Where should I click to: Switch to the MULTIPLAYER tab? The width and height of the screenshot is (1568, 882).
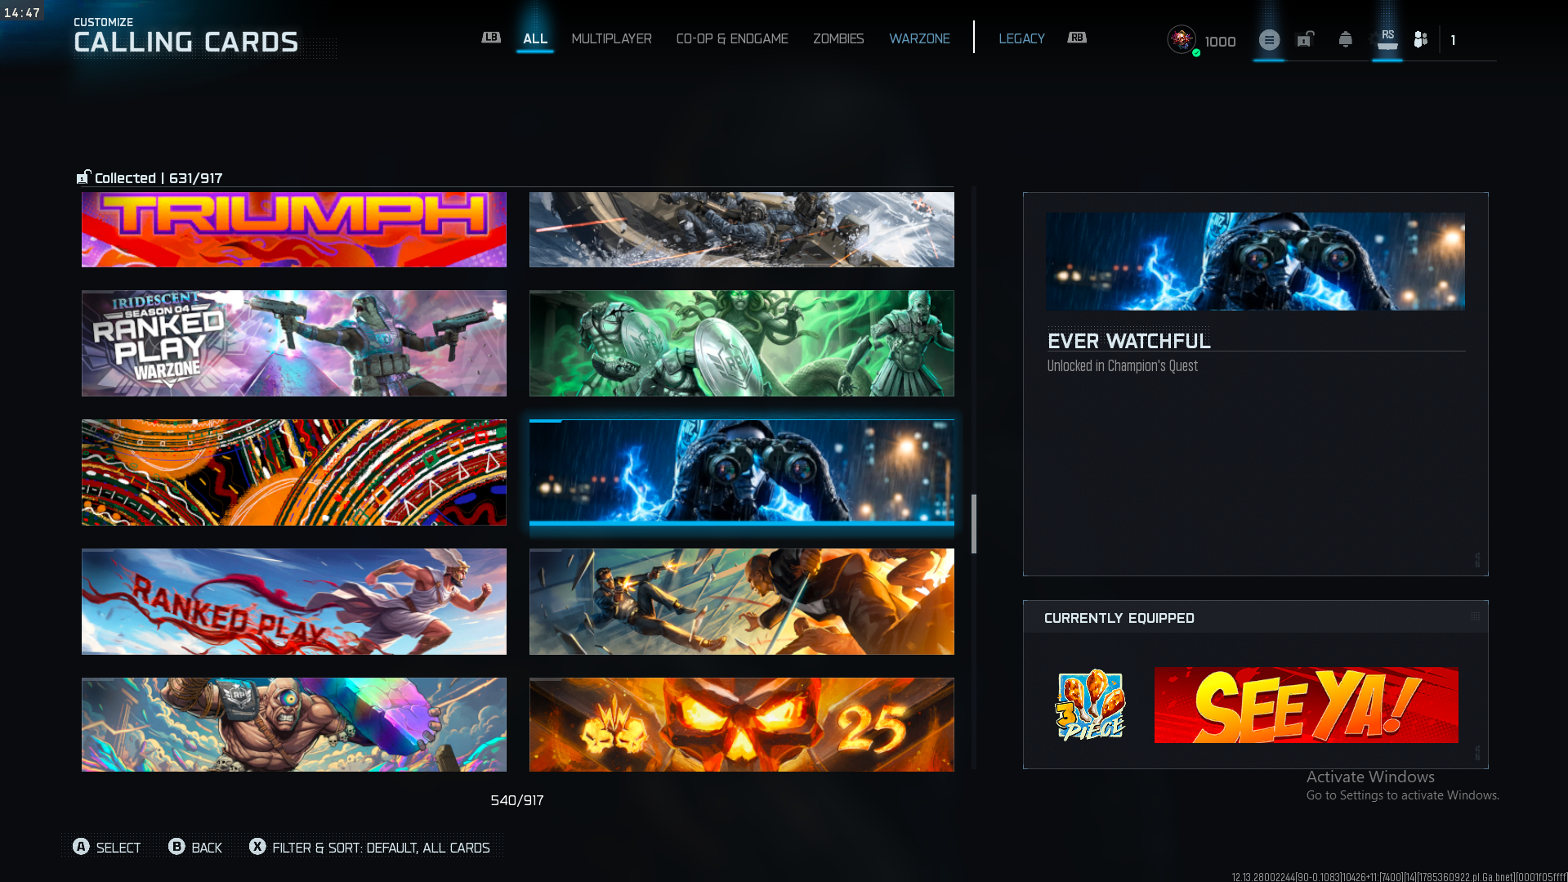tap(611, 38)
